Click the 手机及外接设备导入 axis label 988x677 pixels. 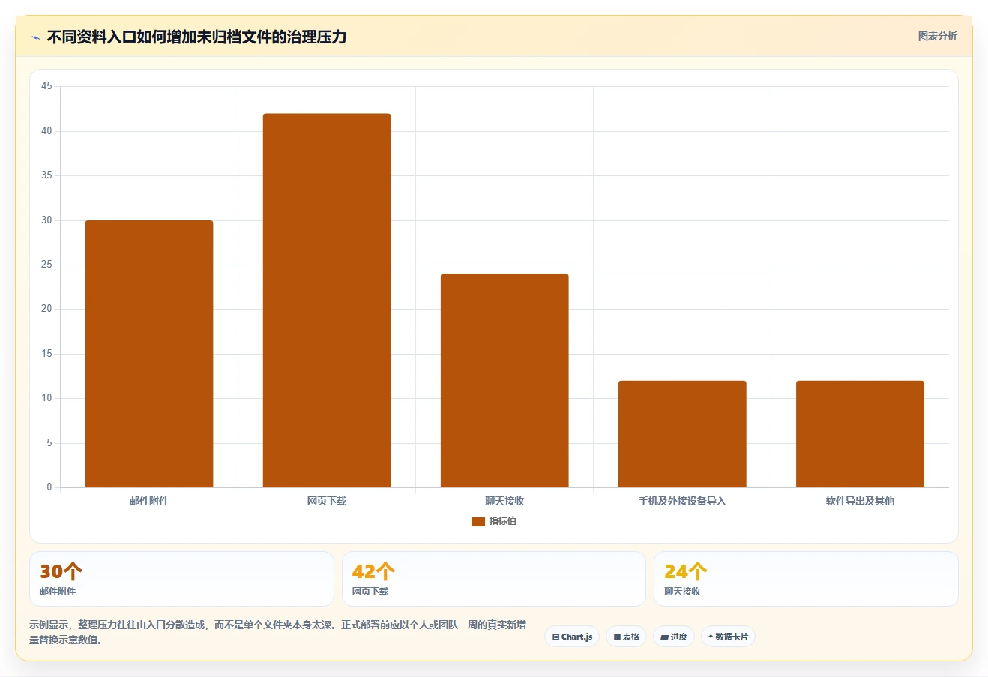(x=682, y=501)
